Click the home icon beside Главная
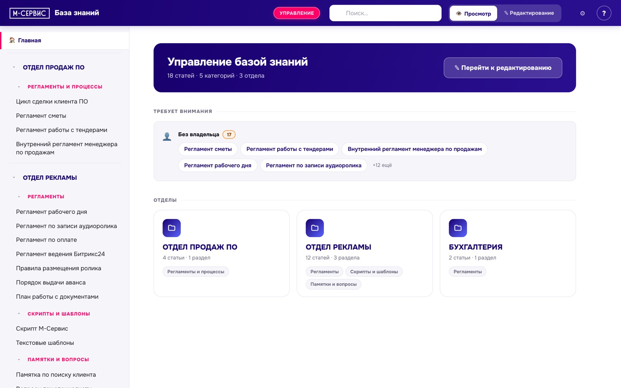This screenshot has width=621, height=388. (12, 40)
